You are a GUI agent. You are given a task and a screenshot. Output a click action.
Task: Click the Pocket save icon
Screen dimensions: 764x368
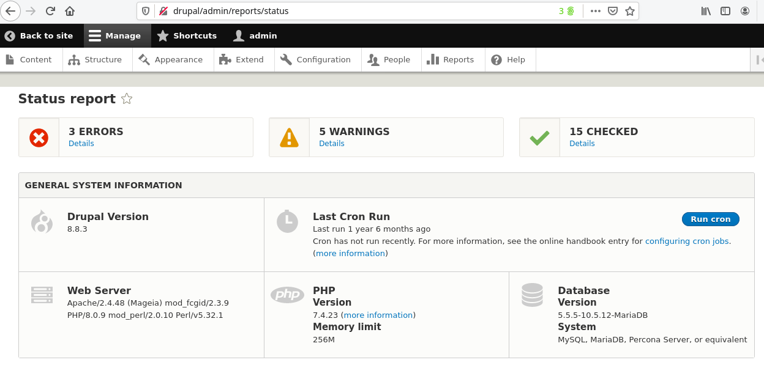pos(613,11)
